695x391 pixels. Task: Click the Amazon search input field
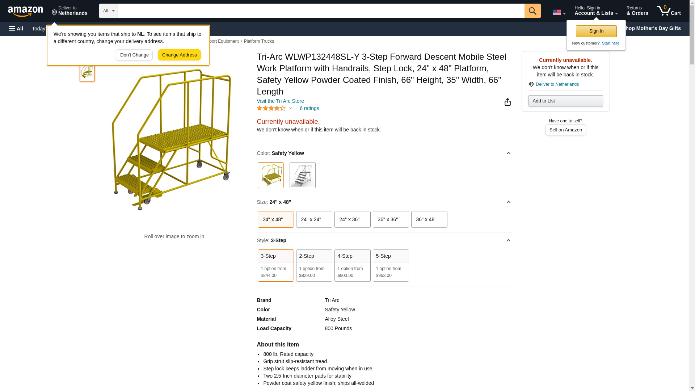(321, 11)
